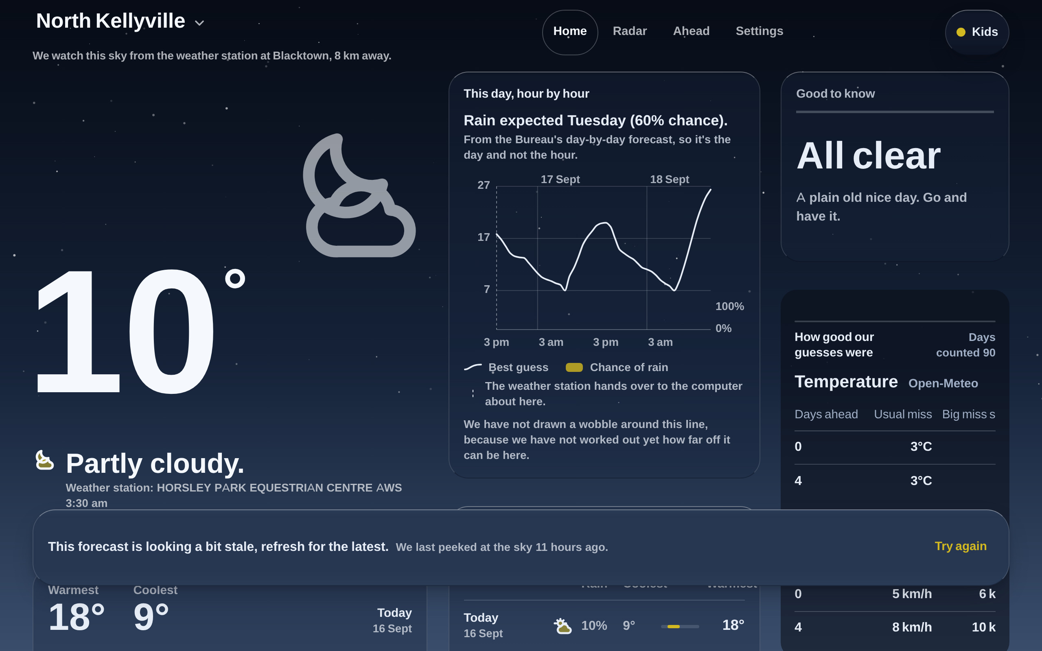Click the Warmest 18° value
The height and width of the screenshot is (651, 1042).
click(x=76, y=616)
